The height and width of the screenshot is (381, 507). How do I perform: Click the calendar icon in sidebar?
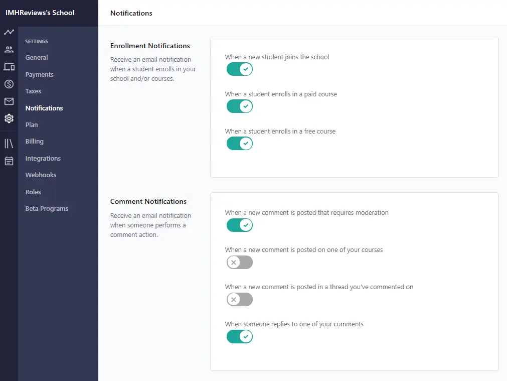click(9, 161)
